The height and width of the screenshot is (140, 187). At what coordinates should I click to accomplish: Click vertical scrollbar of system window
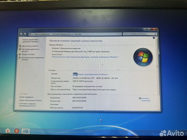click(158, 67)
